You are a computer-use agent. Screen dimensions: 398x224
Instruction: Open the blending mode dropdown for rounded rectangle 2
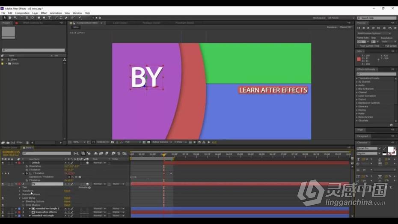click(99, 209)
